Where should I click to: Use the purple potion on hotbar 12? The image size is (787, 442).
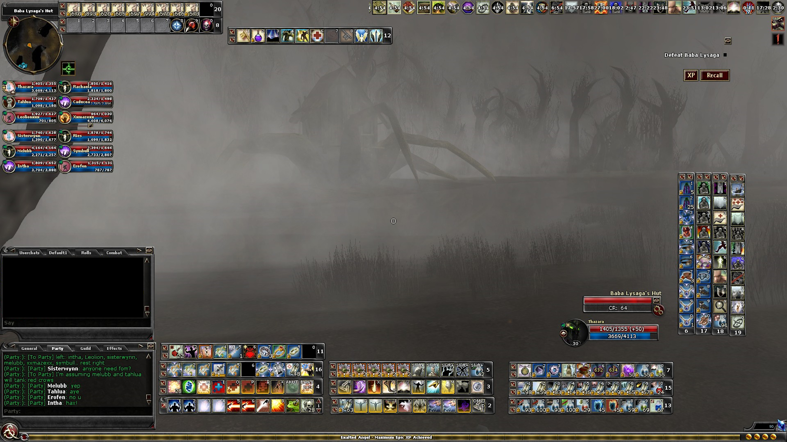click(x=258, y=36)
